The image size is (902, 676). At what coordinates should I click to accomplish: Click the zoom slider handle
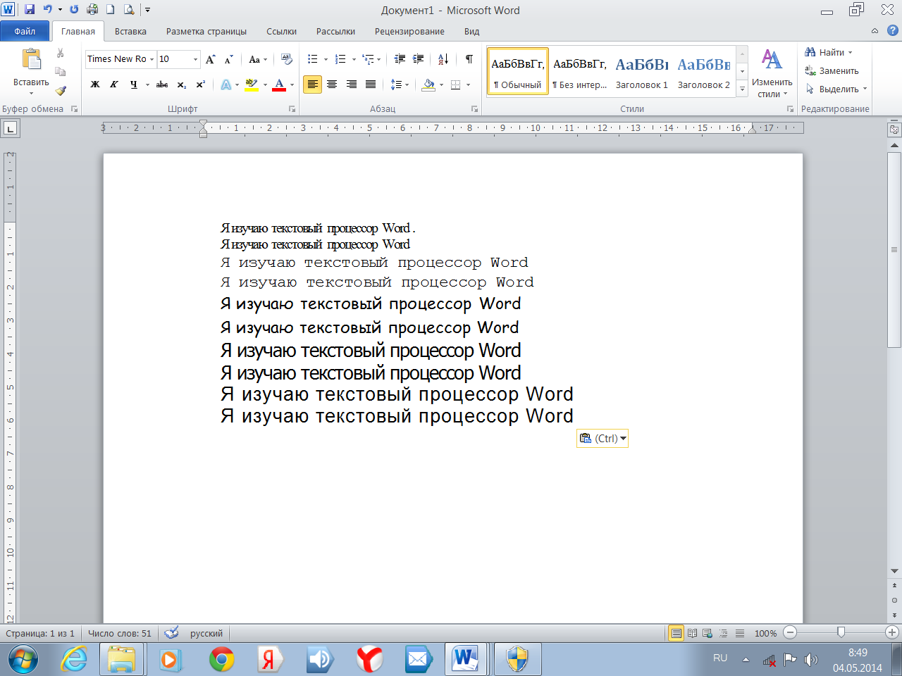tap(841, 632)
